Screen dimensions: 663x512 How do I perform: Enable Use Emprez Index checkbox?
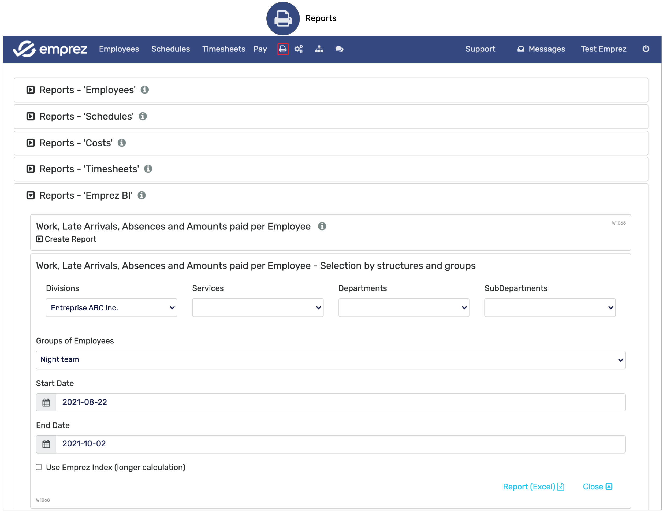pyautogui.click(x=39, y=467)
